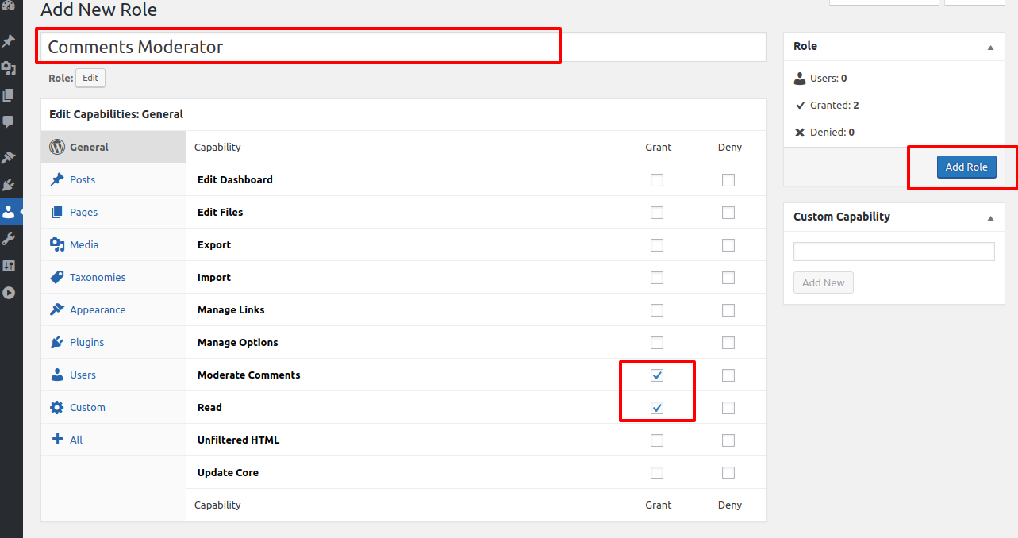Uncheck the Read grant checkbox
1018x538 pixels.
pos(656,407)
